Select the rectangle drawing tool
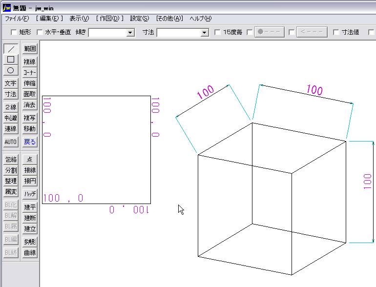 11,60
